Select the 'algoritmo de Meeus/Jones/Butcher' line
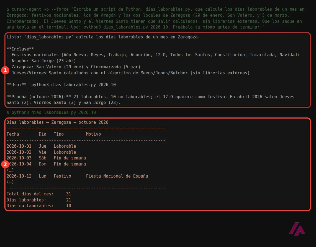Viewport: 316px width, 247px height. 128,73
